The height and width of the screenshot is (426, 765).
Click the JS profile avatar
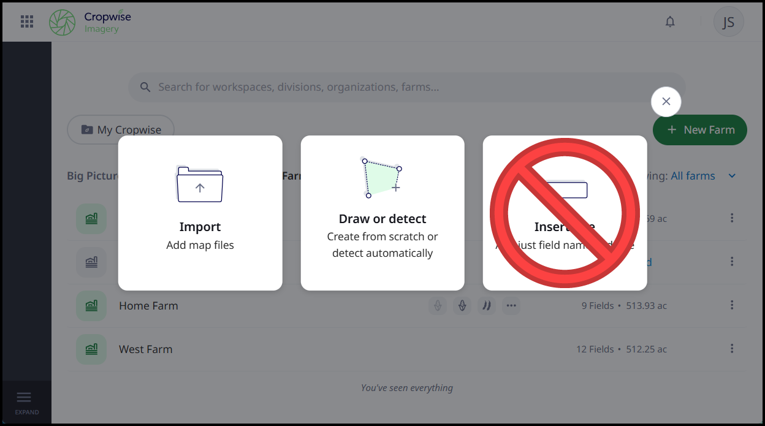tap(728, 21)
